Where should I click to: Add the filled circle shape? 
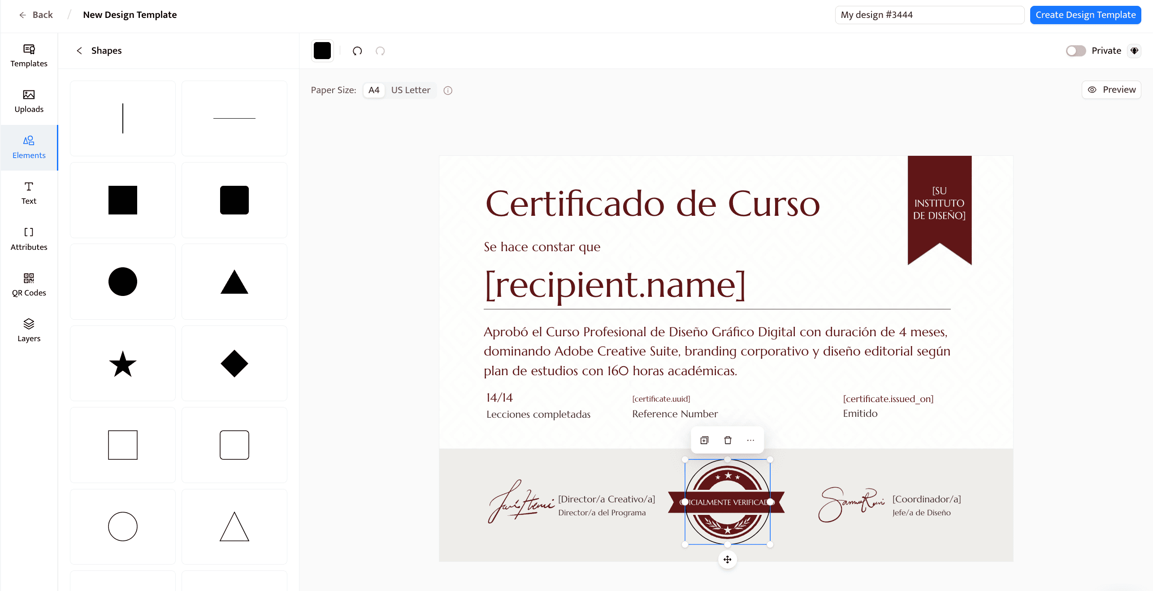pyautogui.click(x=123, y=282)
